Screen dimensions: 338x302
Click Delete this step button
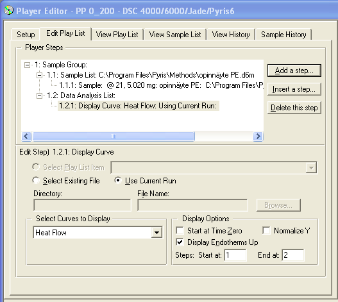[294, 108]
